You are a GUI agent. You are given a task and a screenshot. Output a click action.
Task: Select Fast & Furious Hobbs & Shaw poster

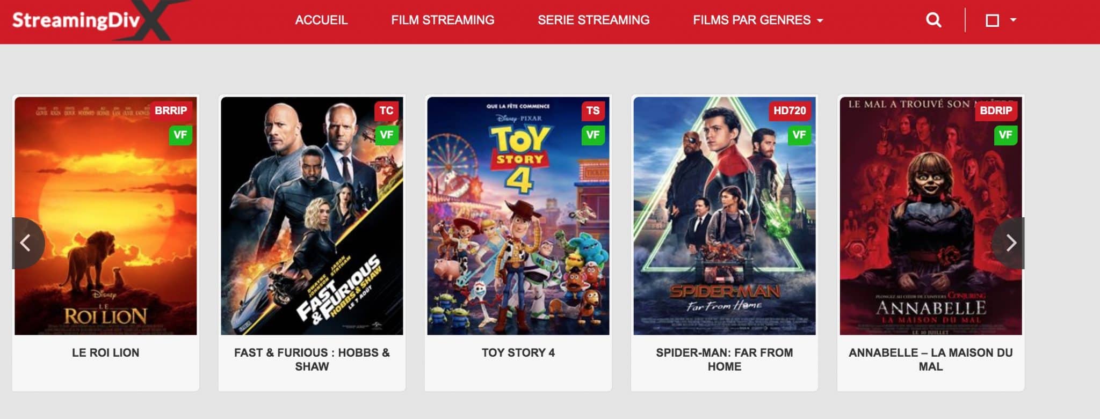312,216
